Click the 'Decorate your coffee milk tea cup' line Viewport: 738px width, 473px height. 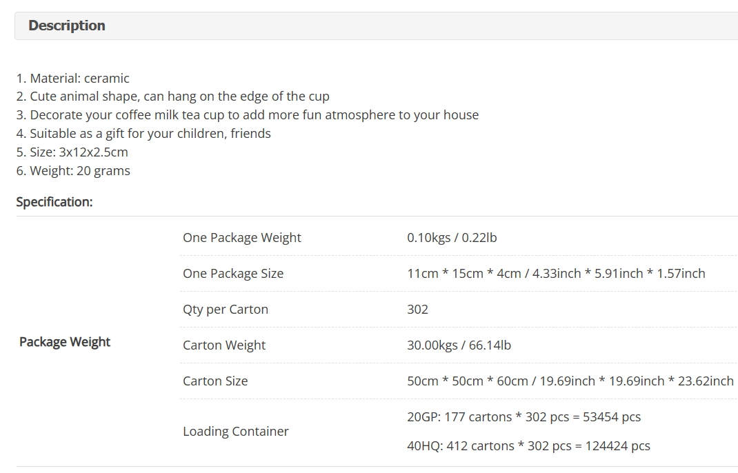click(248, 115)
